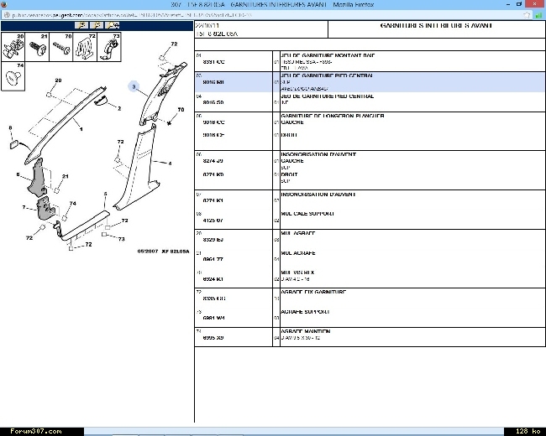Viewport: 546px width, 436px height.
Task: Click MUL VIS HEX description
Action: [297, 272]
